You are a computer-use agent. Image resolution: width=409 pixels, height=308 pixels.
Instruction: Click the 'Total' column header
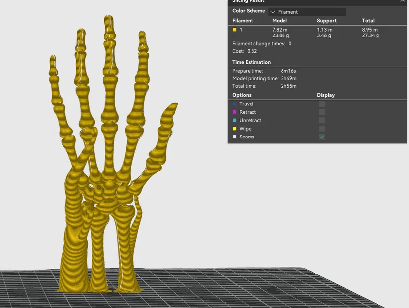[368, 21]
